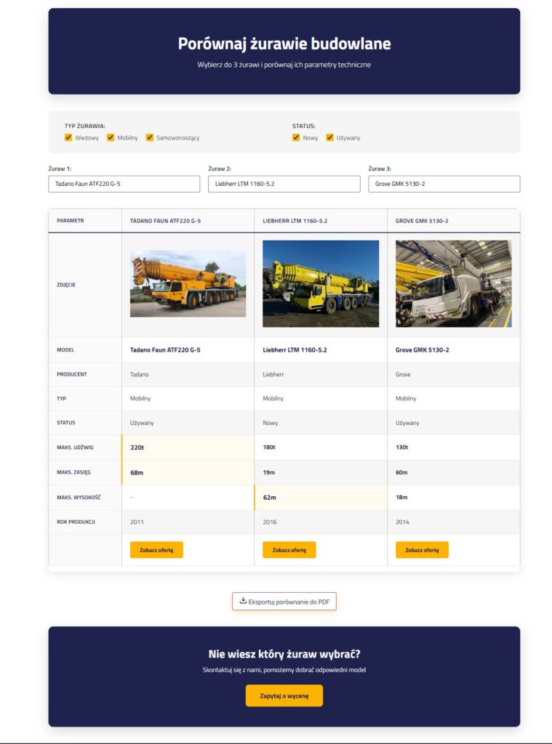Click the GROVE GMK 5130-2 column header
The image size is (552, 744).
coord(422,221)
